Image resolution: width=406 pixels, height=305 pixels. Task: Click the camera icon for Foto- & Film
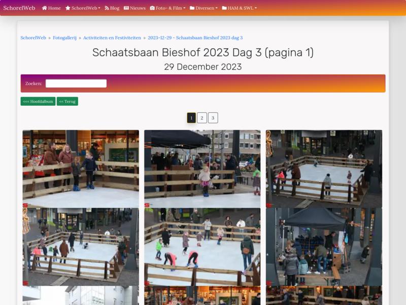pyautogui.click(x=152, y=8)
